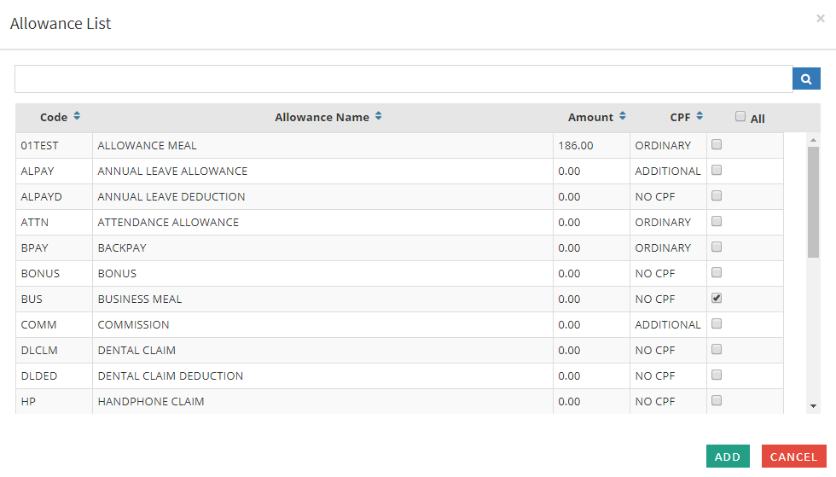Viewport: 836px width, 477px height.
Task: Focus the allowance search text field
Action: (403, 79)
